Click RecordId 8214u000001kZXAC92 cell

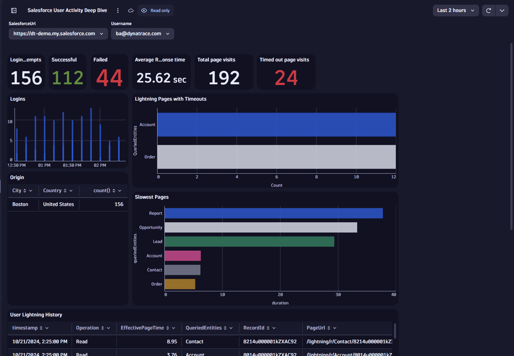coord(270,342)
